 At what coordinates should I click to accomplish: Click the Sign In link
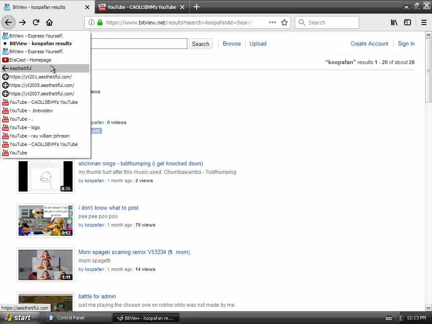coord(406,43)
